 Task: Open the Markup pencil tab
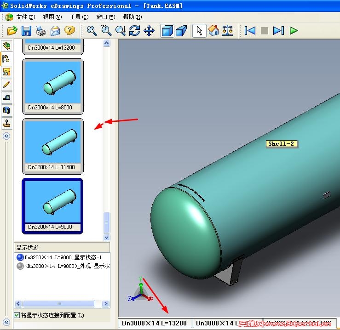click(6, 85)
